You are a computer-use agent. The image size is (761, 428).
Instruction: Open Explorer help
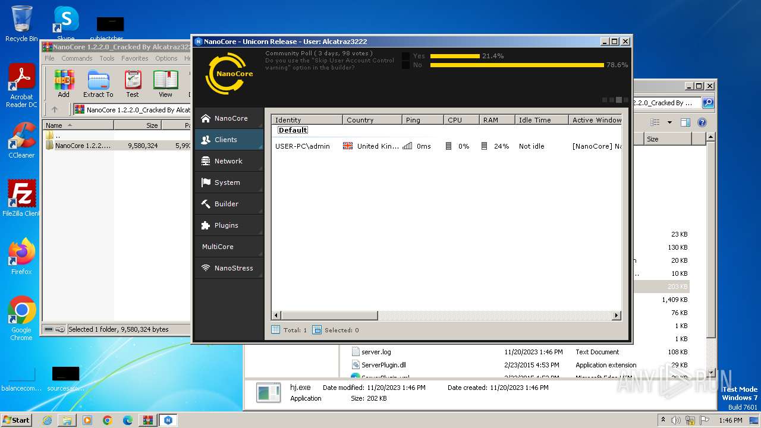click(x=702, y=122)
